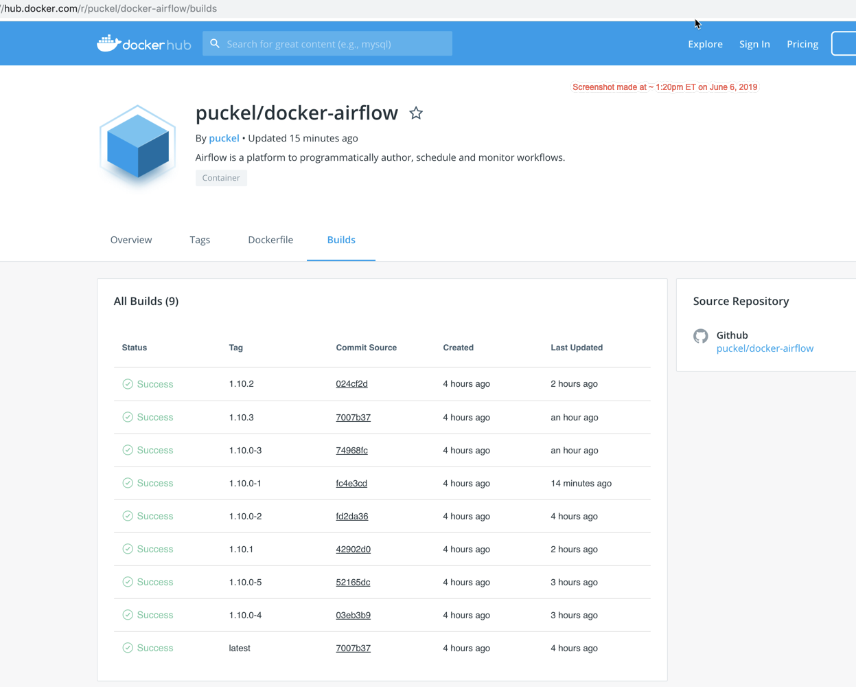856x687 pixels.
Task: Click the tag cell 'latest'
Action: 240,648
